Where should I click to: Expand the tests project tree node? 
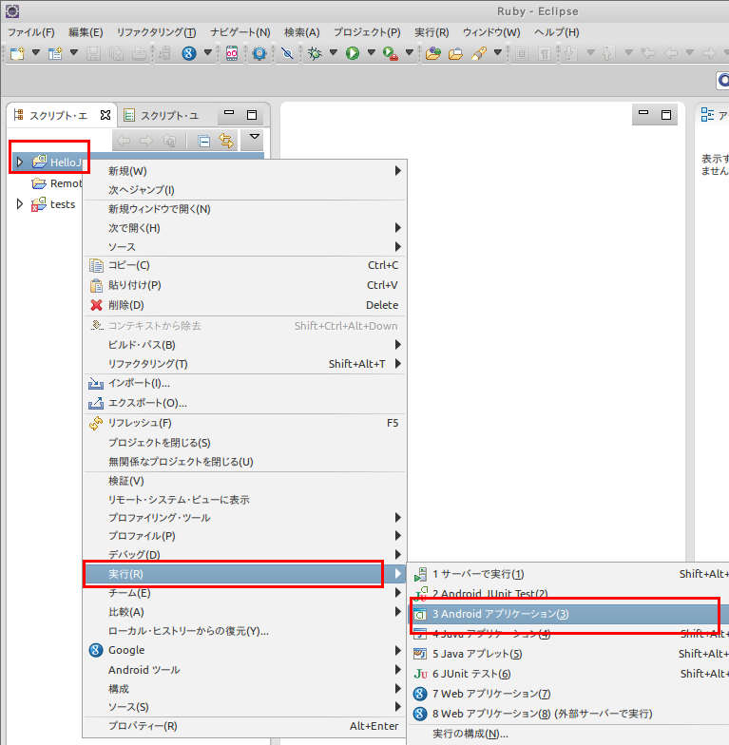19,203
